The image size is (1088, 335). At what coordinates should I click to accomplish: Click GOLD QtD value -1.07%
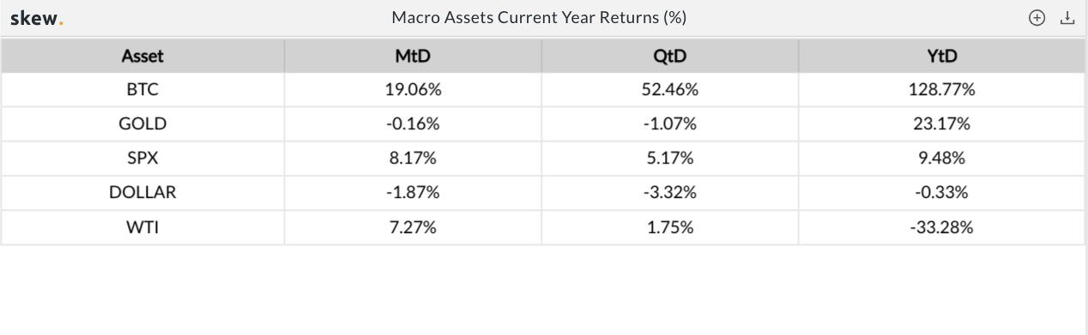click(670, 124)
